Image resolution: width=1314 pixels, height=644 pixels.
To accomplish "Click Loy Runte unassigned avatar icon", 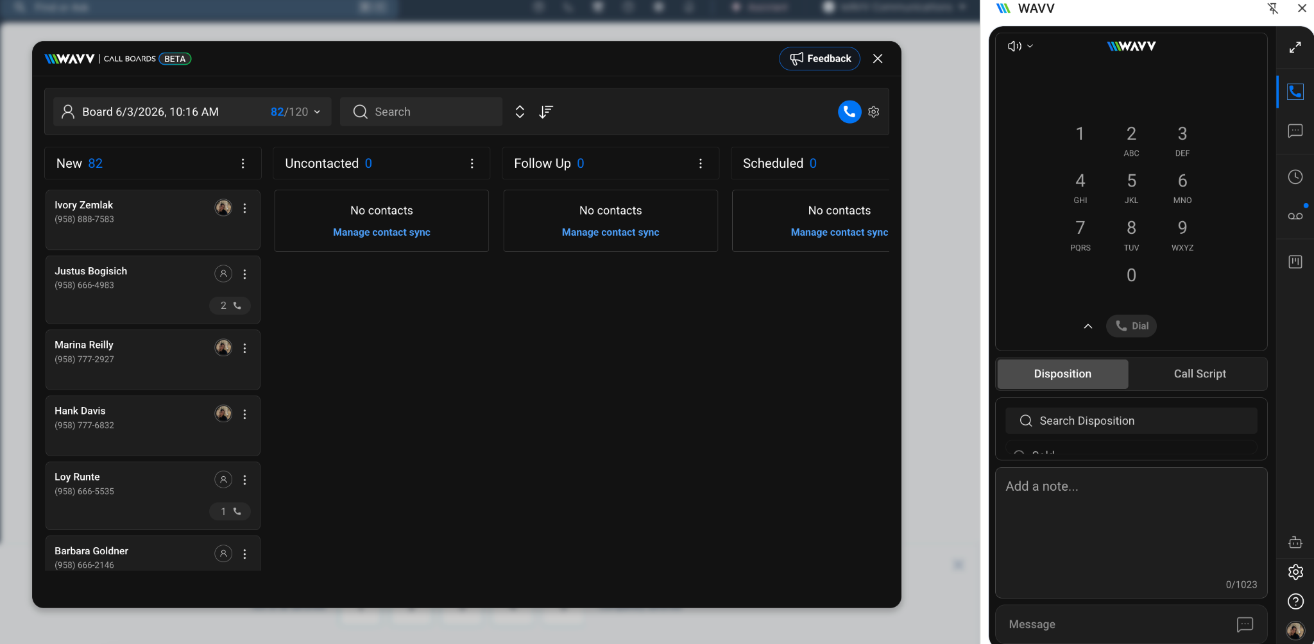I will coord(223,479).
